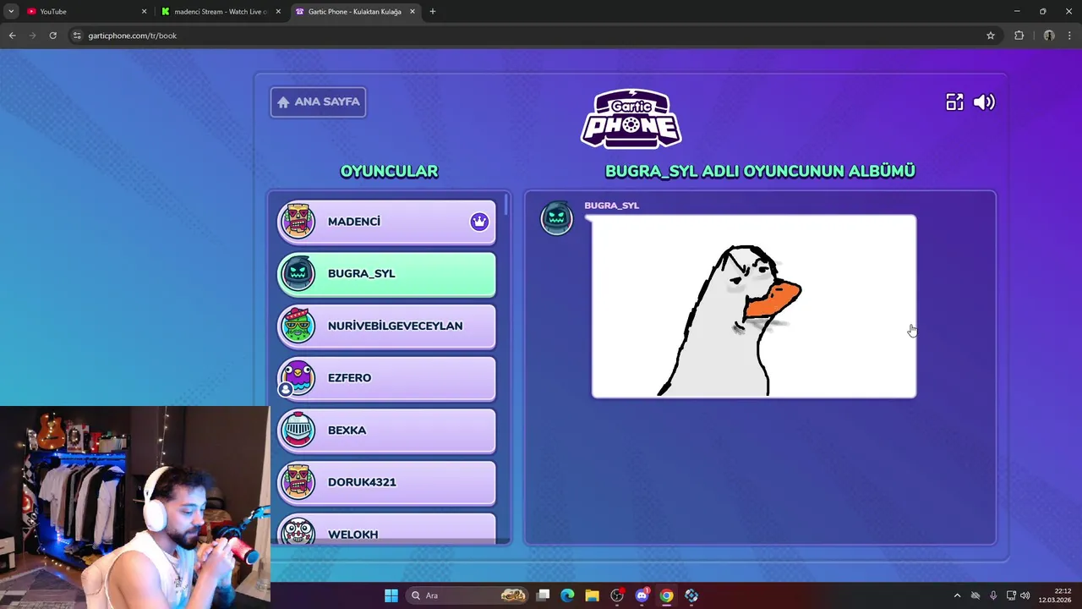Select player BEXKA in the list
The height and width of the screenshot is (609, 1082).
(386, 431)
